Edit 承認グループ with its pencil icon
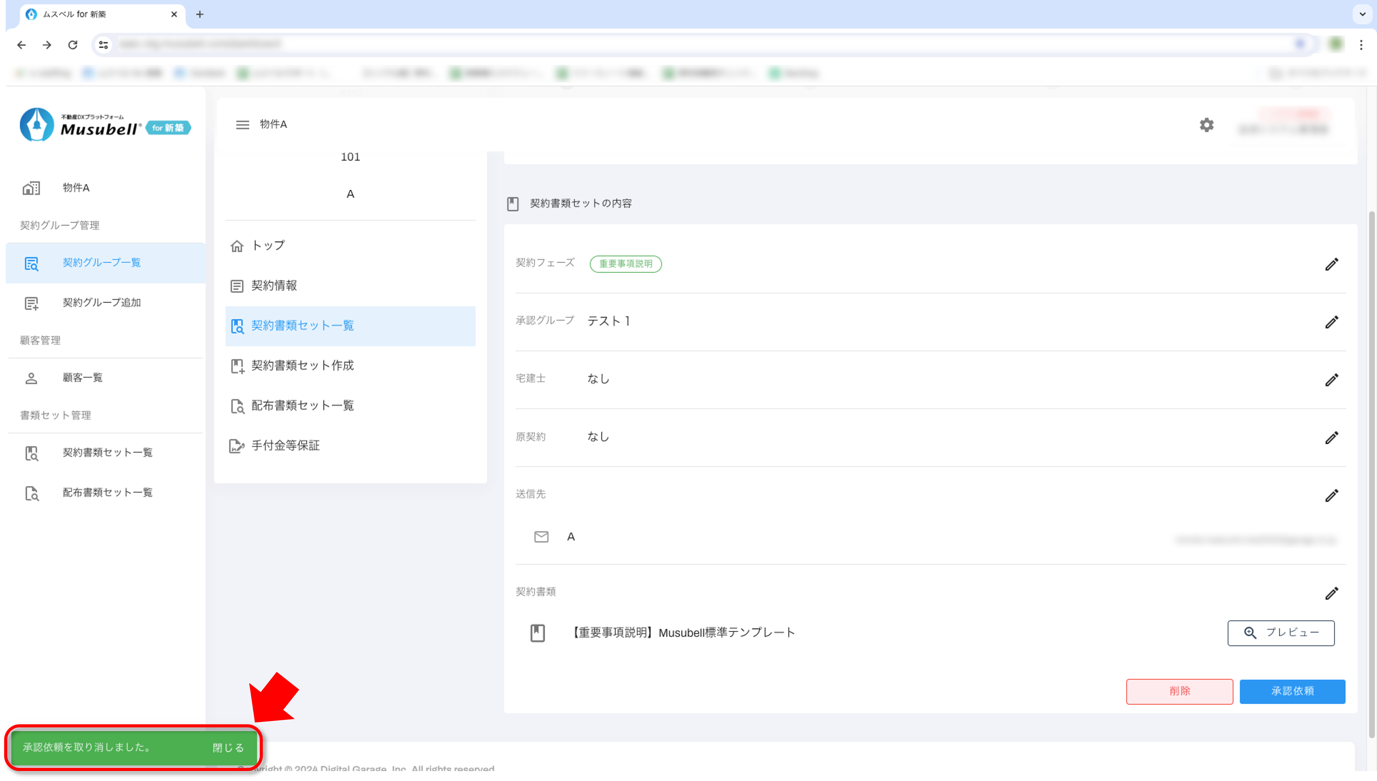This screenshot has height=781, width=1377. [x=1331, y=322]
